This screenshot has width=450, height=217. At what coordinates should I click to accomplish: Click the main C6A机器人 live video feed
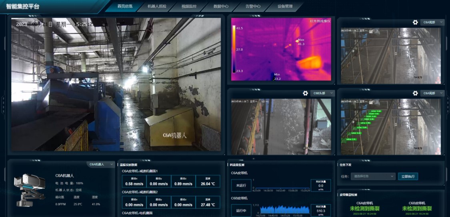click(x=116, y=84)
